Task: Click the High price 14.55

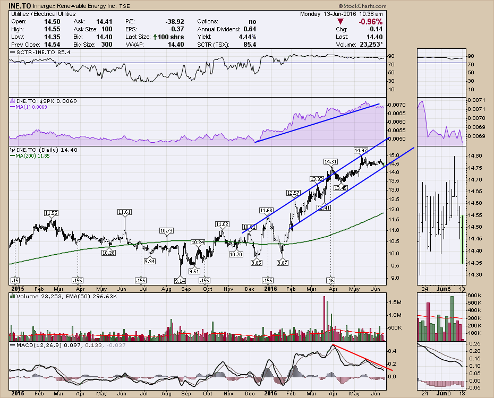Action: tap(52, 29)
